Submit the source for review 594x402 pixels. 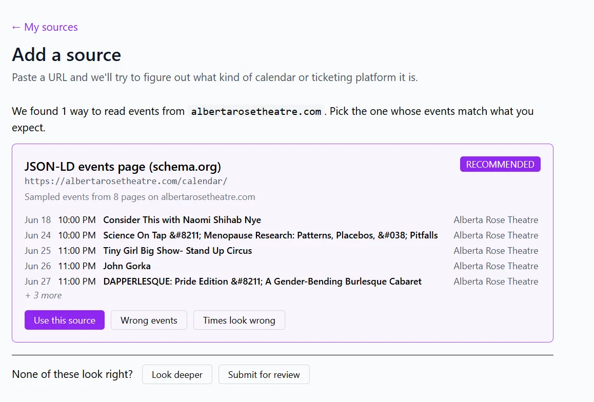(x=264, y=375)
